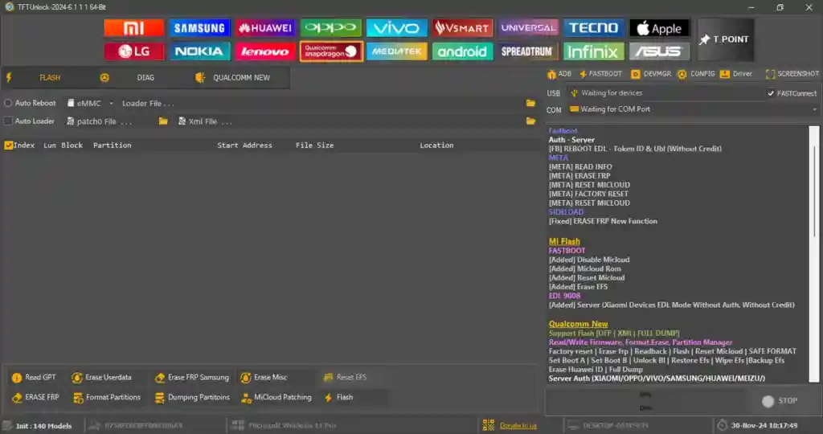Viewport: 823px width, 434px height.
Task: Switch to the FLASH tab
Action: 49,78
